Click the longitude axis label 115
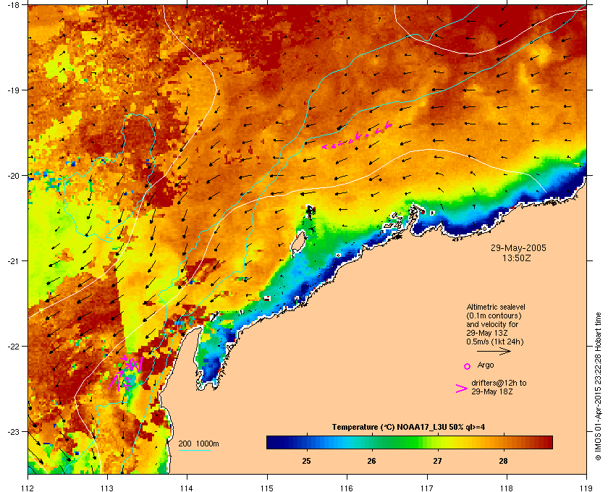 (267, 488)
